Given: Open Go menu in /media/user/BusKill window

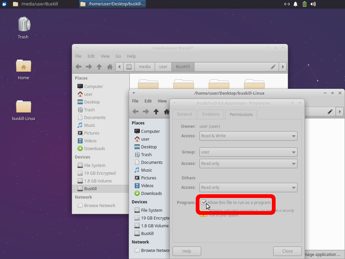Looking at the screenshot, I should tap(118, 56).
